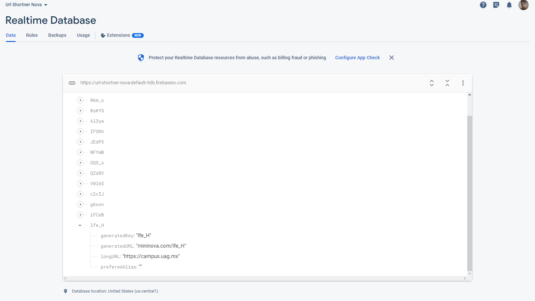This screenshot has width=535, height=301.
Task: Expand the 06m_o database node
Action: click(x=80, y=100)
